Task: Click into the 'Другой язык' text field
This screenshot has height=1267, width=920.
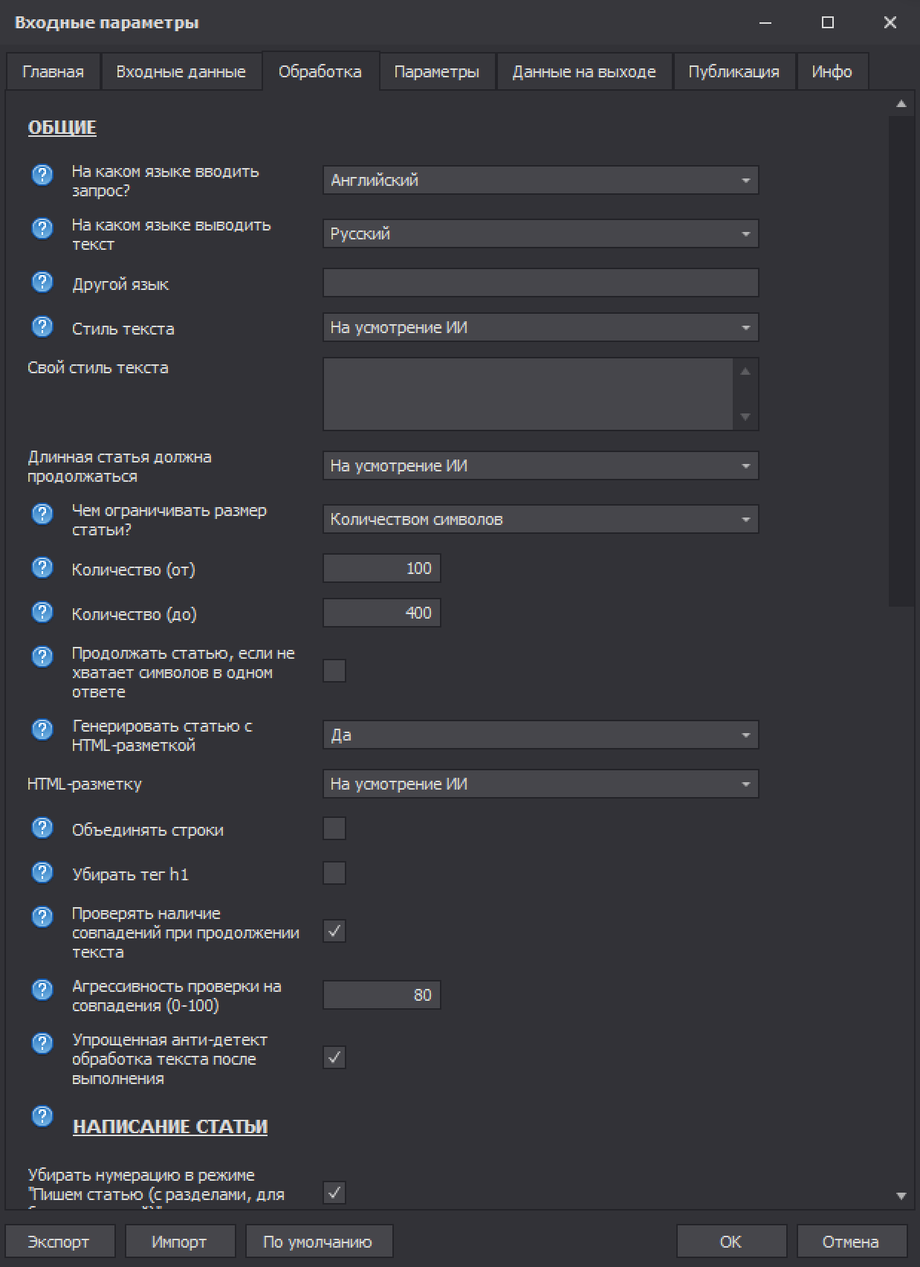Action: tap(540, 283)
